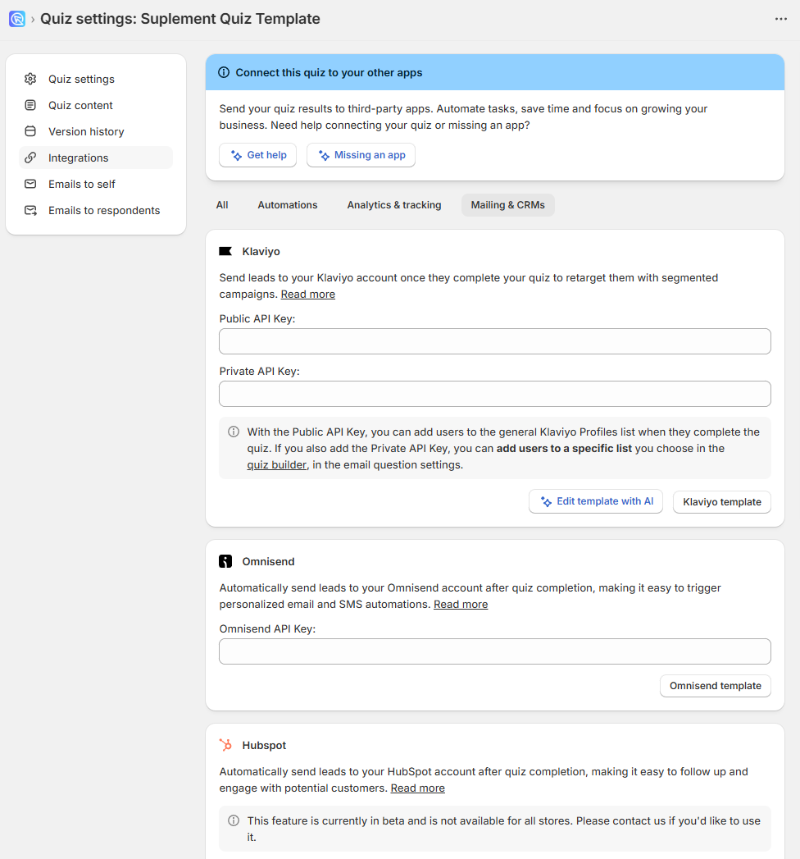Click the Missing an app button
The image size is (800, 859).
361,154
